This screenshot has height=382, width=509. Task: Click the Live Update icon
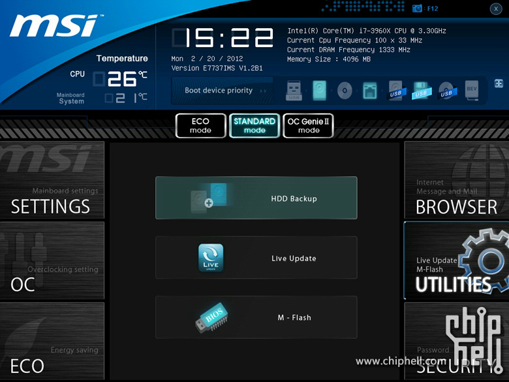click(x=211, y=257)
